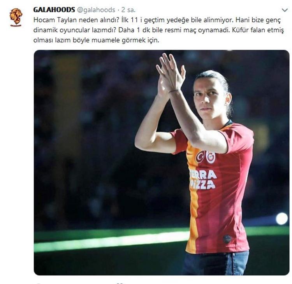Click the partially visible reply icon below the photo

(x=38, y=283)
